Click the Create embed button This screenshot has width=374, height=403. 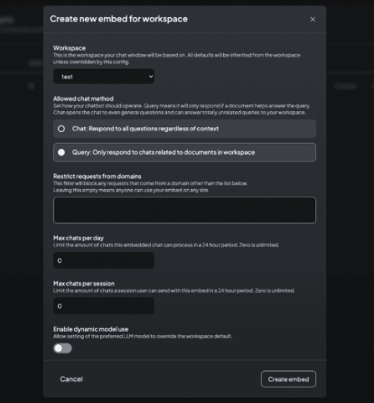coord(288,379)
